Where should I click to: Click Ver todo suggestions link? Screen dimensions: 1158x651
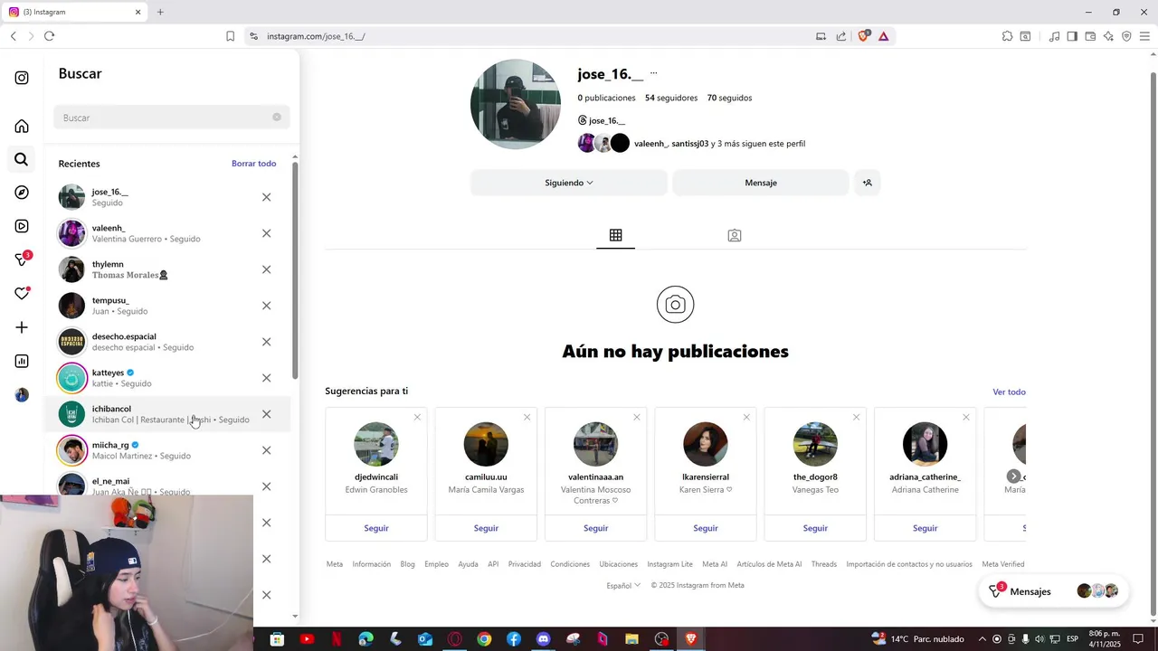coord(1009,392)
